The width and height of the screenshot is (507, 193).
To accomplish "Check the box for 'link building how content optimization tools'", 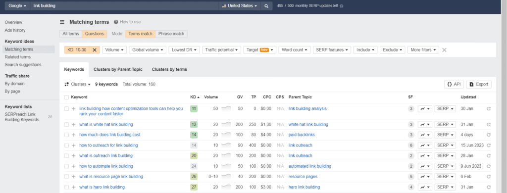I will [x=67, y=109].
